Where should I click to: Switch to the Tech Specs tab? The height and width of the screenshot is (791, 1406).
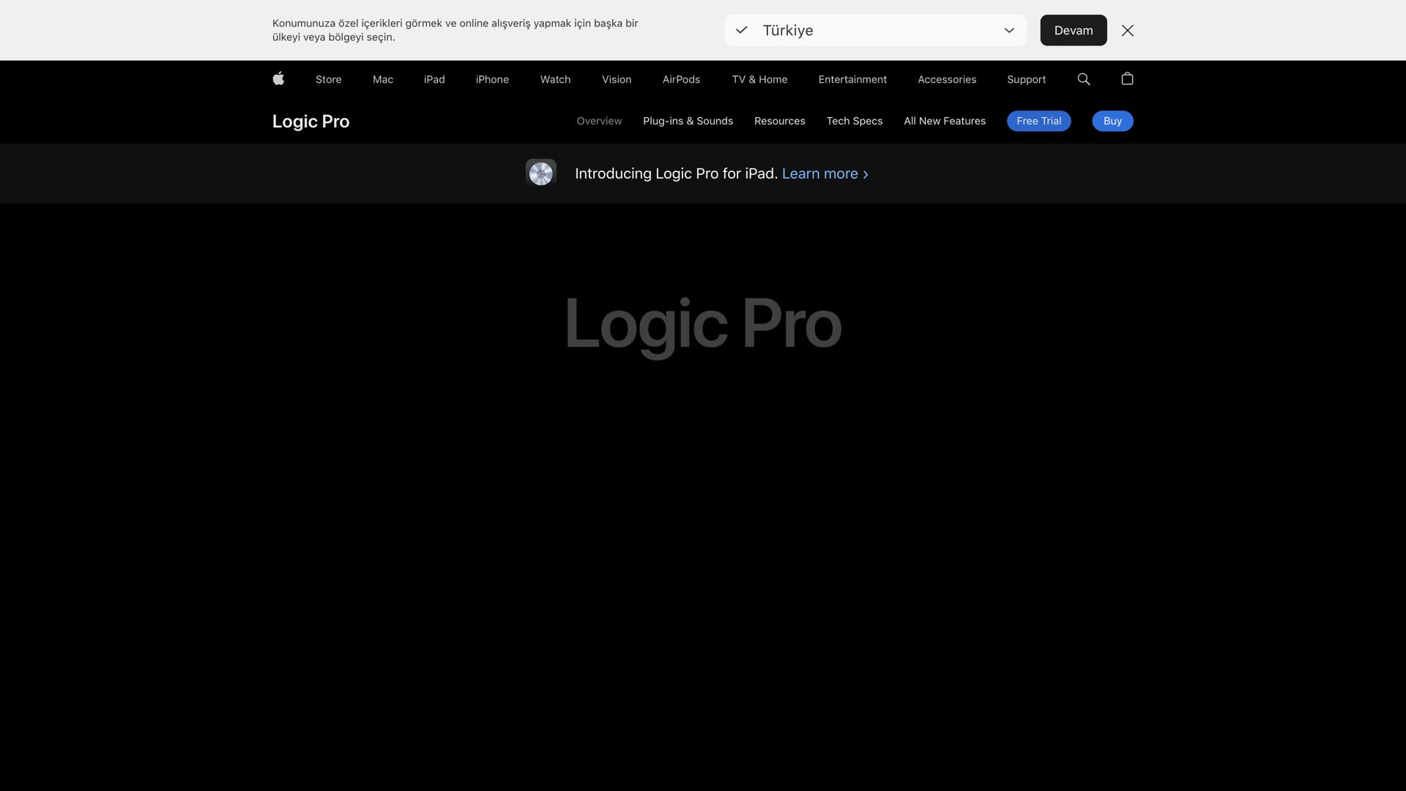[x=854, y=121]
